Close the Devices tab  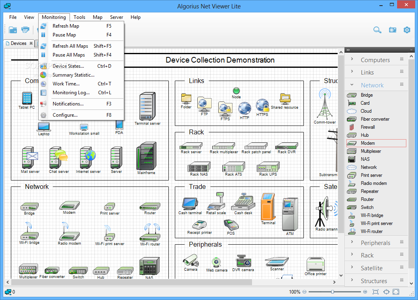point(31,43)
